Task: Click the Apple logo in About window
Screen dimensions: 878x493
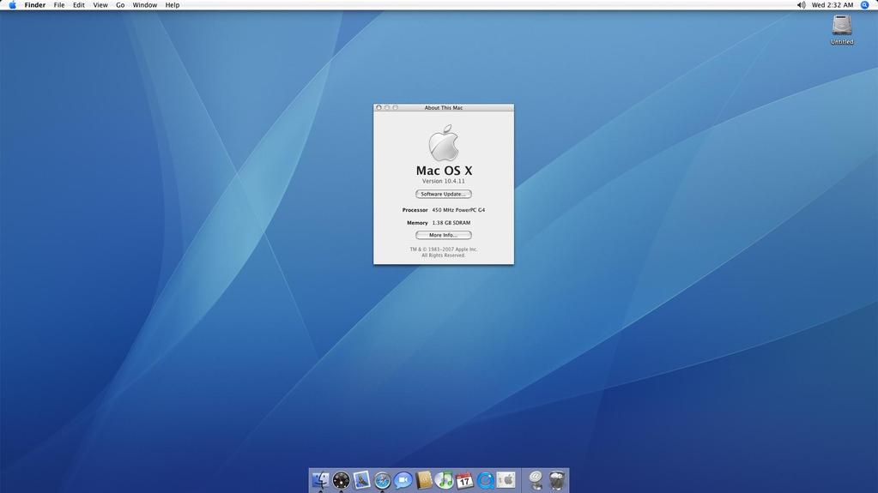Action: coord(444,143)
